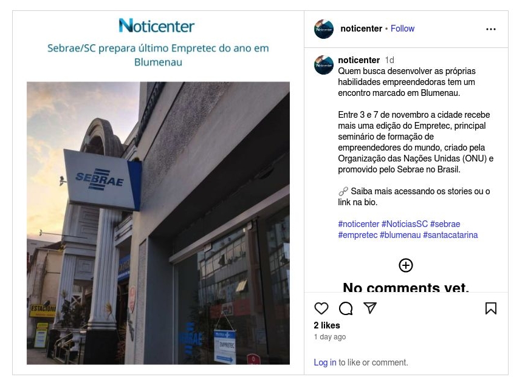Click the circled plus to load more comments
This screenshot has height=377, width=525.
pyautogui.click(x=406, y=265)
